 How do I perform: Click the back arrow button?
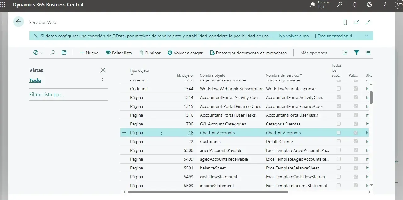[19, 22]
